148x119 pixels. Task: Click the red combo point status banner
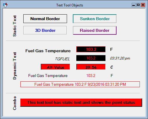point(81,102)
